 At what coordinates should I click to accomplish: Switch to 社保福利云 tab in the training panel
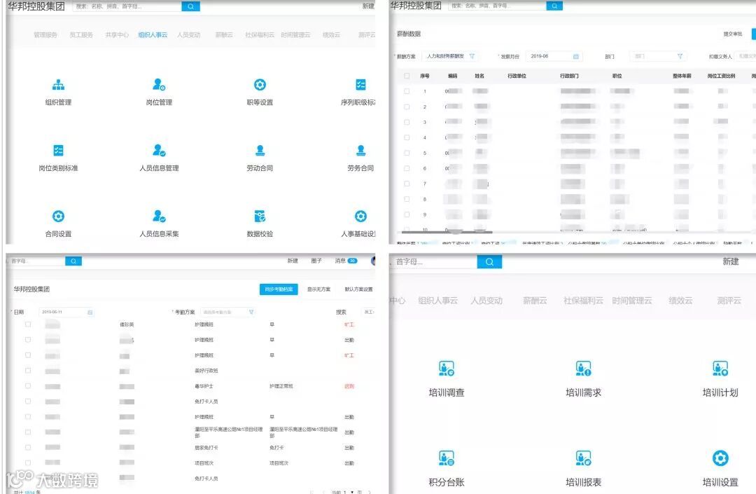point(583,301)
